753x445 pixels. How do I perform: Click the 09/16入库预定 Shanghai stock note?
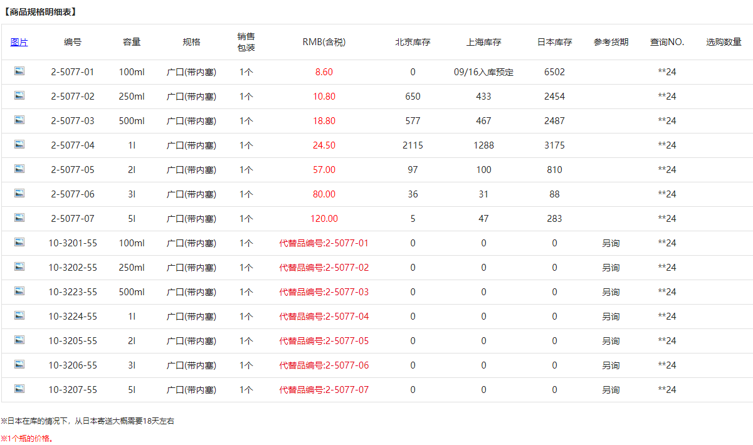pos(483,72)
